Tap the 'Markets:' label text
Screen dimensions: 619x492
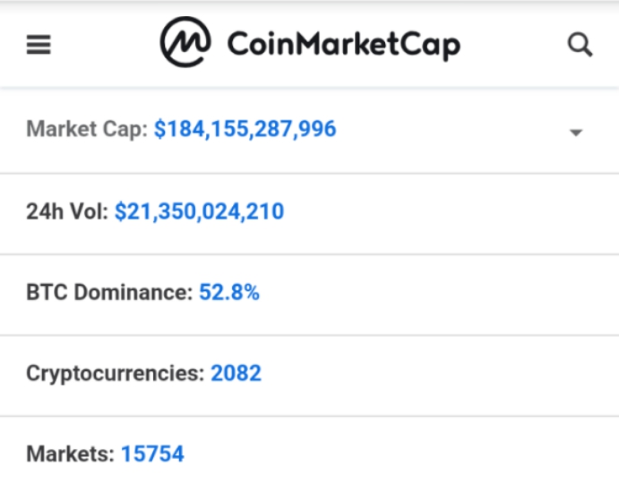[71, 454]
